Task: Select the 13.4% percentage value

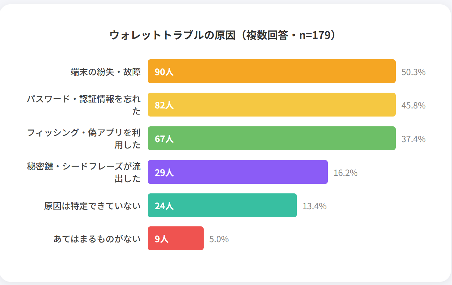Action: [314, 206]
